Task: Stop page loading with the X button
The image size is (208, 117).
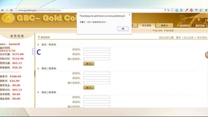Action: (x=11, y=10)
